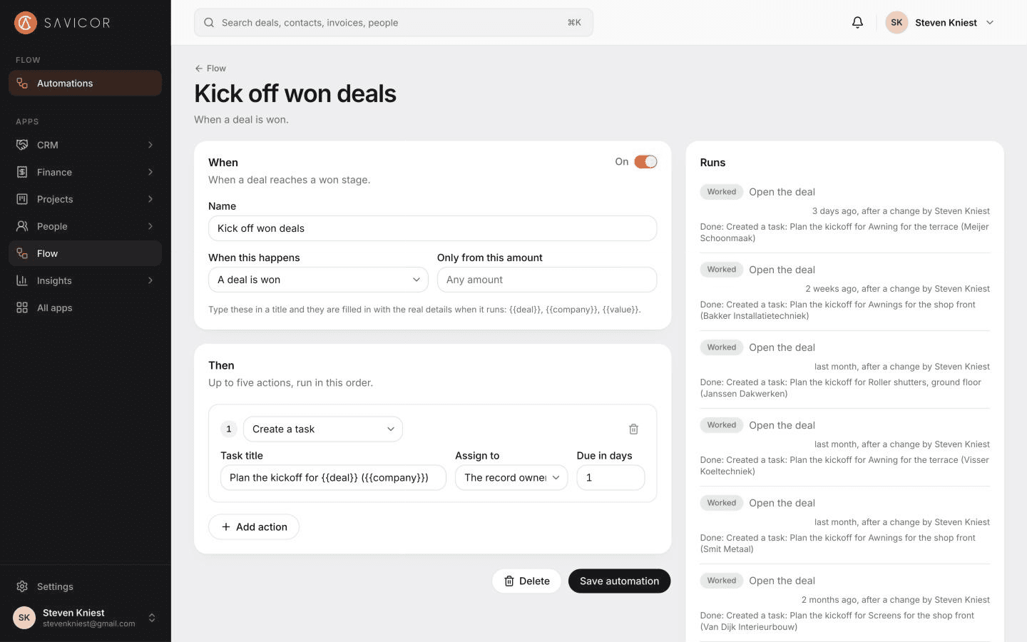Open the deal for Meijer Schoonmaak run
1027x642 pixels.
click(782, 192)
